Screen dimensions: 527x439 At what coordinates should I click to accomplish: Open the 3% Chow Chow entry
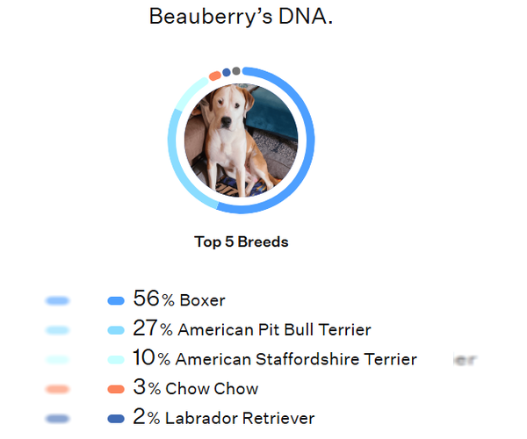[x=195, y=388]
